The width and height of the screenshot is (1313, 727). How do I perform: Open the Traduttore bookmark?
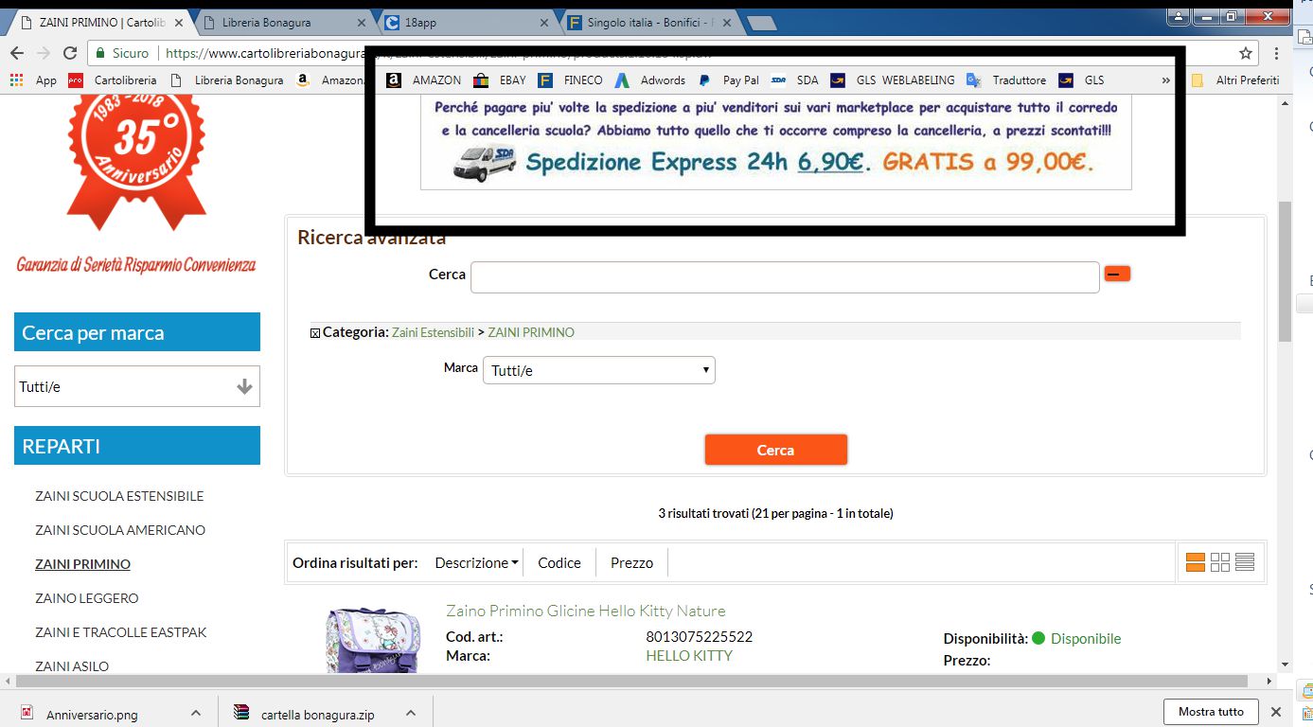point(1006,80)
